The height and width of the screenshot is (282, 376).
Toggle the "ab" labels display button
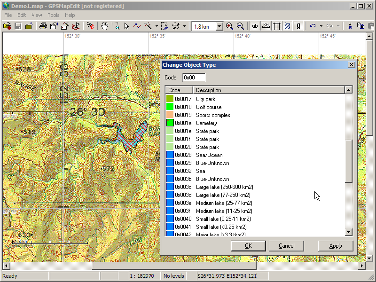(255, 26)
